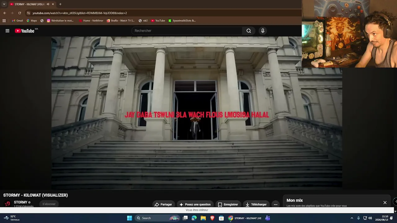Open the STORMY channel name link
The width and height of the screenshot is (397, 223).
pos(20,202)
